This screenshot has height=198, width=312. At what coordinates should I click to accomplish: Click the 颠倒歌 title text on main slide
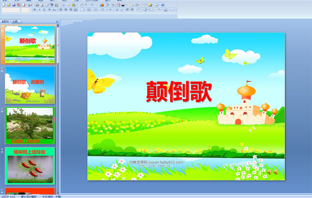[x=179, y=92]
